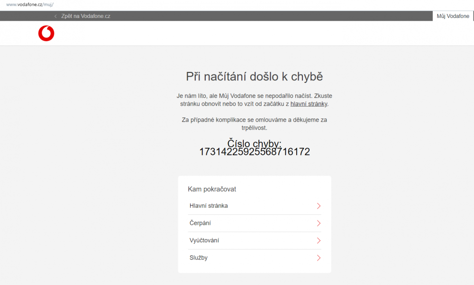The height and width of the screenshot is (285, 474).
Task: Click the red chevron beside "Vyúčtování"
Action: [319, 240]
